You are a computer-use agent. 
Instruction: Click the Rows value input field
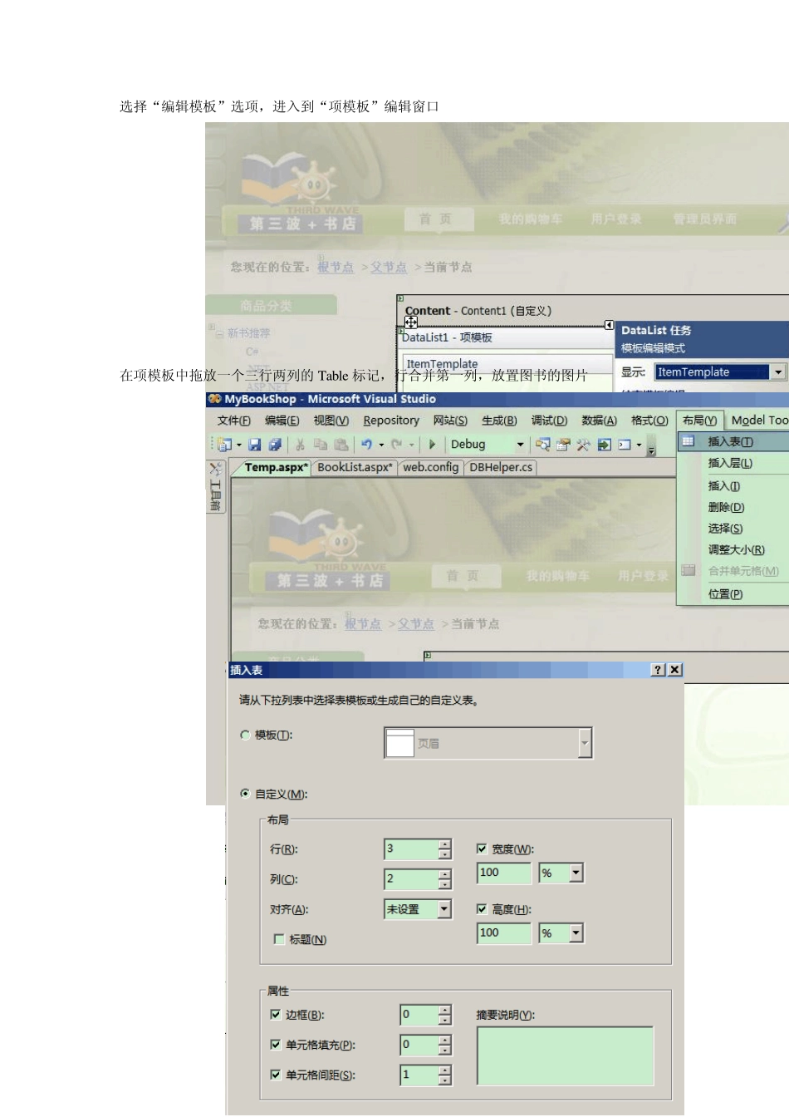411,849
